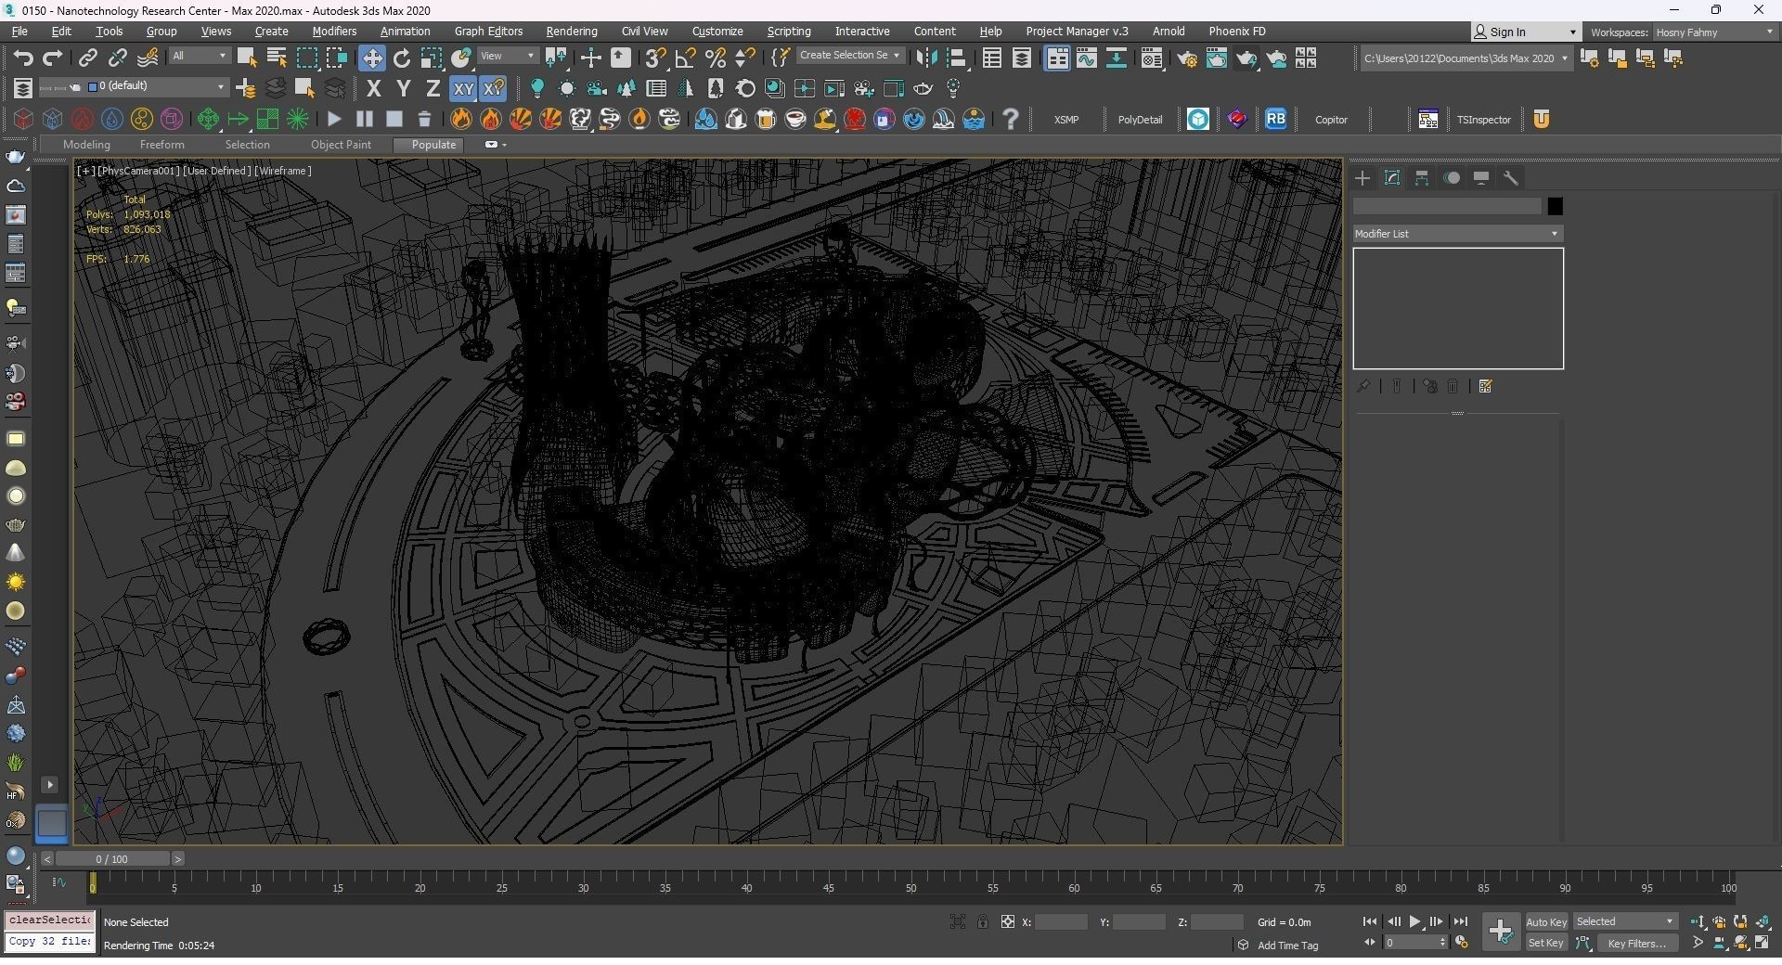The width and height of the screenshot is (1782, 965).
Task: Open the layer 0 (default) dropdown
Action: click(x=158, y=86)
